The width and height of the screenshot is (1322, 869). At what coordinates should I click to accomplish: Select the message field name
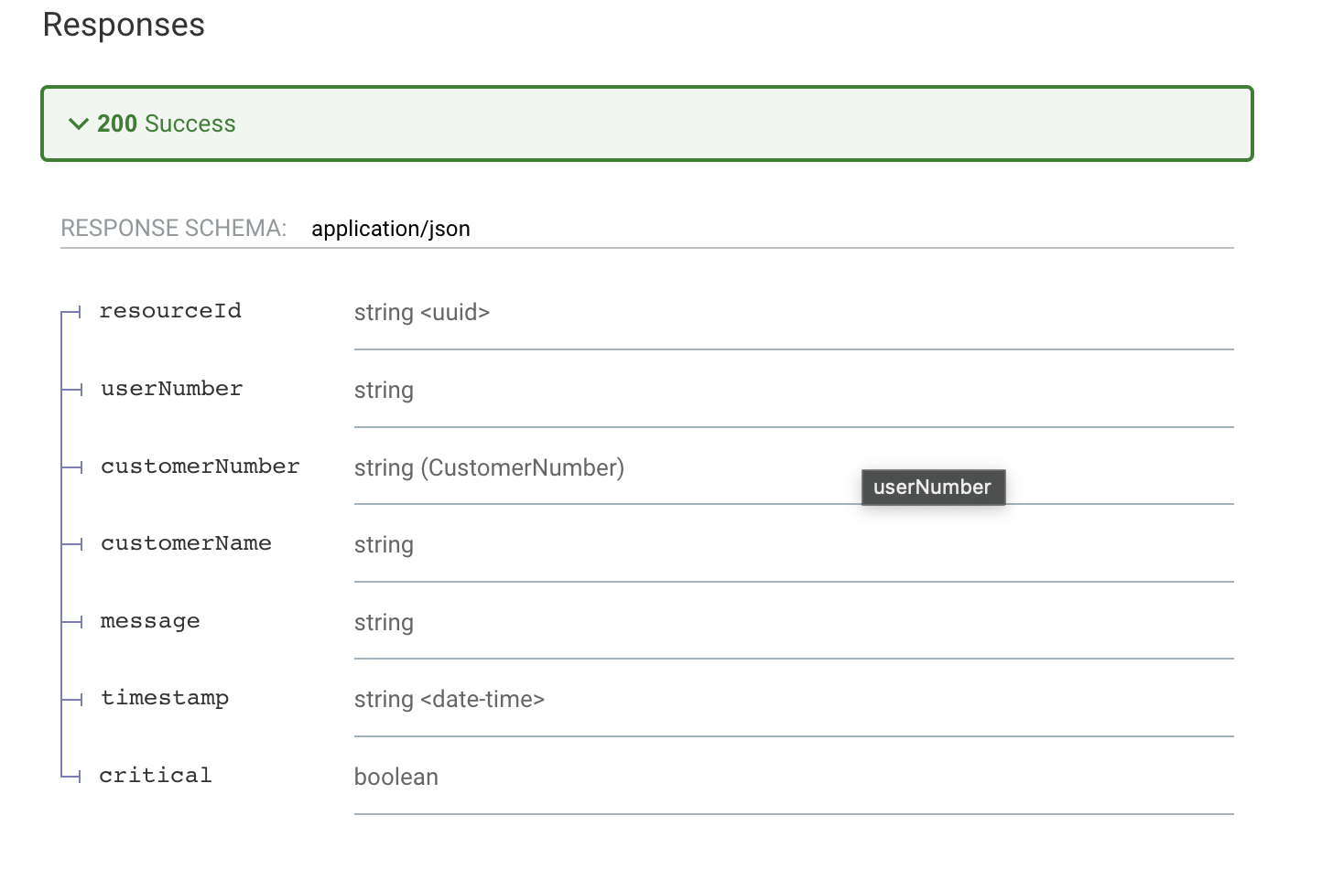pos(150,621)
